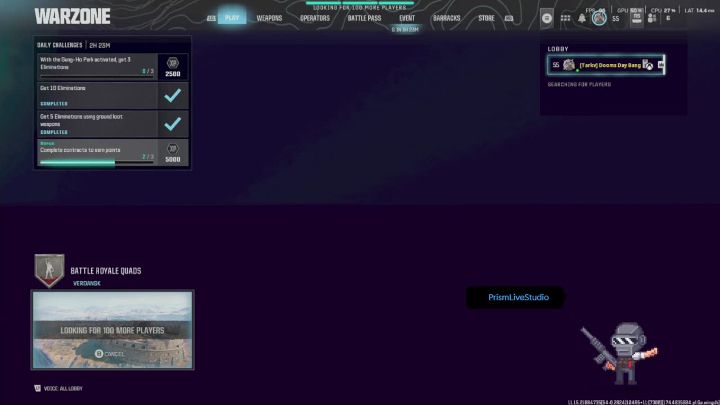Open the social friends icon

tap(652, 18)
